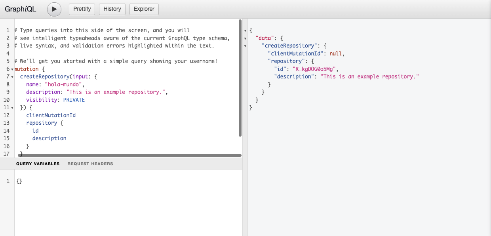Click the id field on line 14
Viewport: 491px width, 236px height.
pyautogui.click(x=36, y=131)
